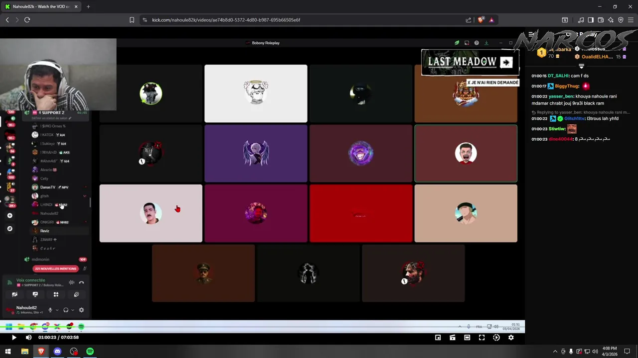Viewport: 638px width, 358px height.
Task: Click the mustached man avatar tile
Action: click(x=151, y=213)
